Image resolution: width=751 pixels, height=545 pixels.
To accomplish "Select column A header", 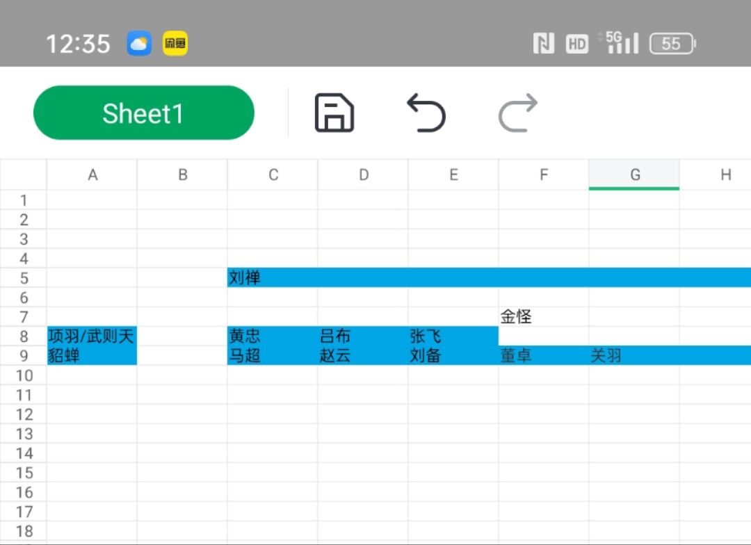I will pyautogui.click(x=92, y=175).
